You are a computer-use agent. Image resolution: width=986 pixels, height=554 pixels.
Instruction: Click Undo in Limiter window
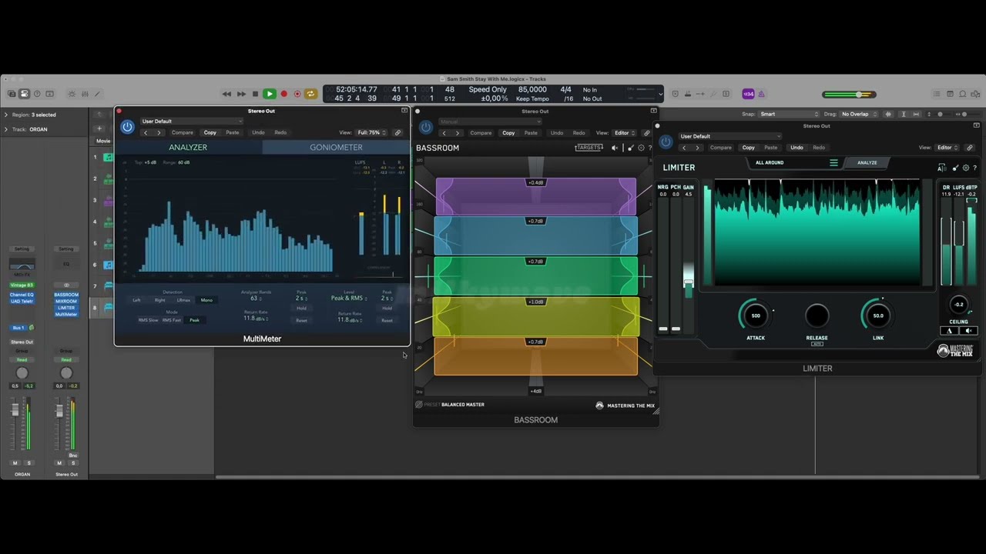pos(797,148)
